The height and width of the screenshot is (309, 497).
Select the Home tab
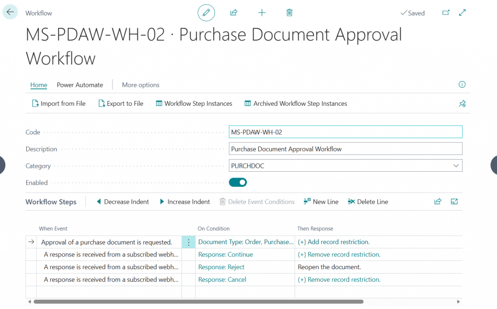(x=38, y=85)
